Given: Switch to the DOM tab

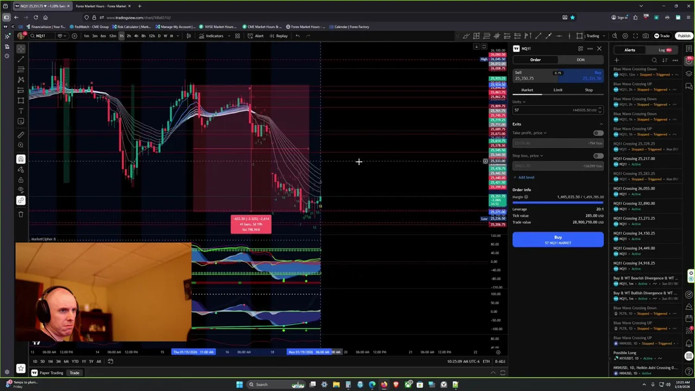Looking at the screenshot, I should 580,60.
